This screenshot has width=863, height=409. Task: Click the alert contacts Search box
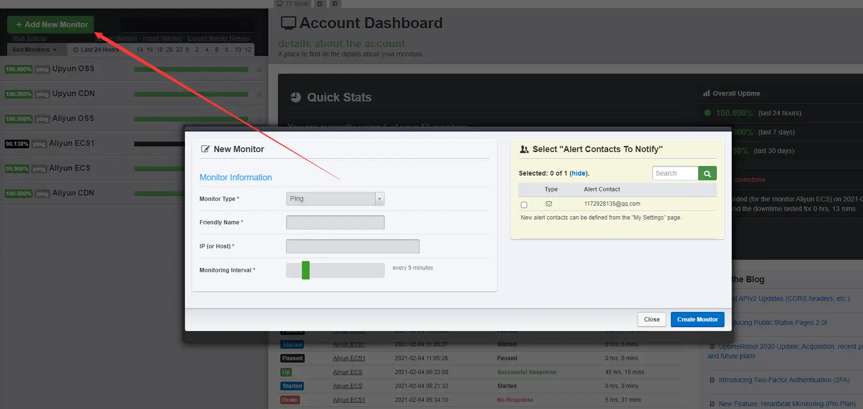[x=675, y=173]
